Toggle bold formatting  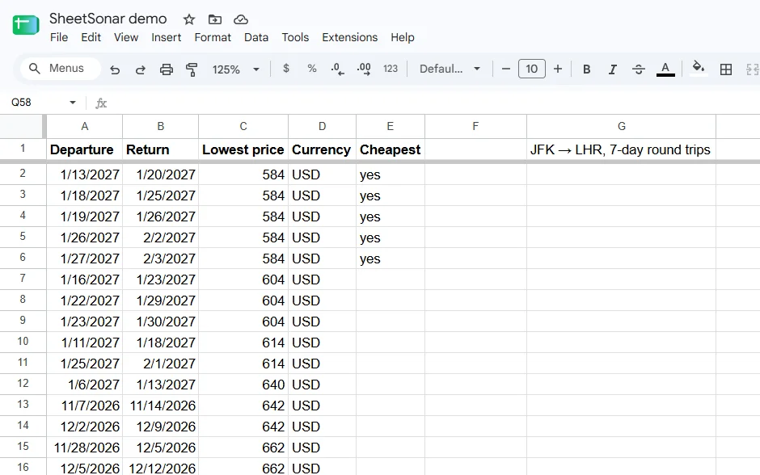(x=586, y=69)
